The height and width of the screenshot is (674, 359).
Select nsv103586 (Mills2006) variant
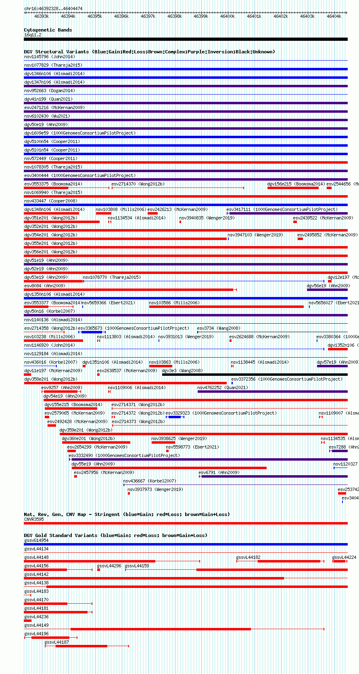pos(174,303)
